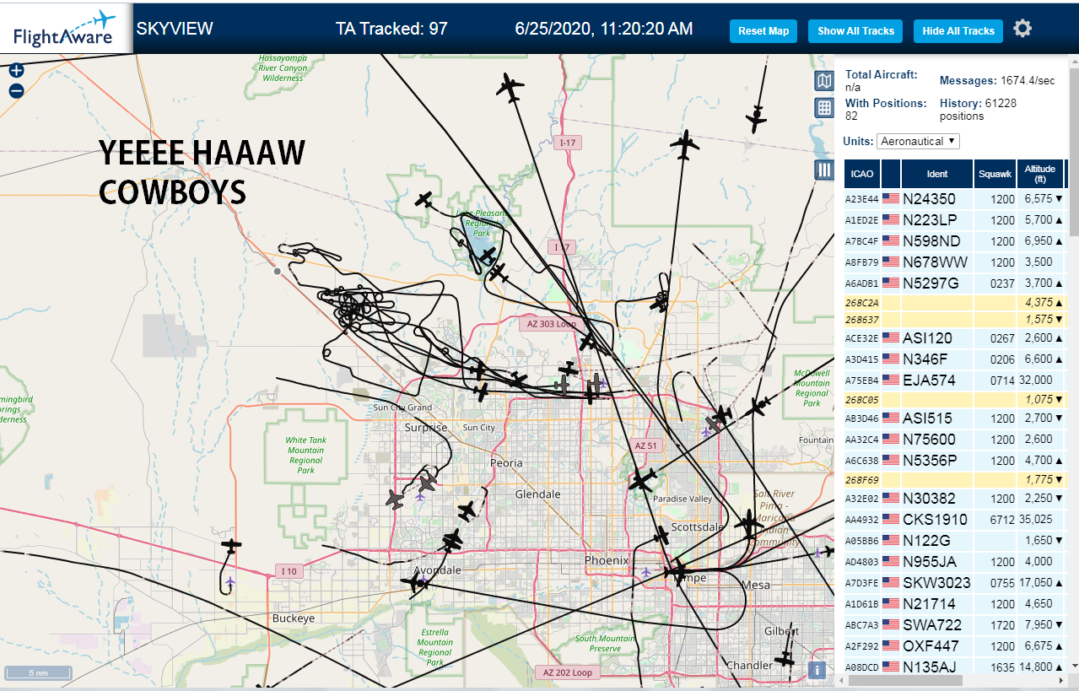
Task: Select the aircraft icon over Lake Pleasant
Action: click(488, 255)
